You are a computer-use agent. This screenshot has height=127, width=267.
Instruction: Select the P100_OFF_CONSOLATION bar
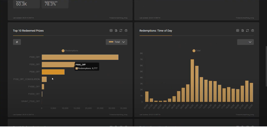coord(44,79)
